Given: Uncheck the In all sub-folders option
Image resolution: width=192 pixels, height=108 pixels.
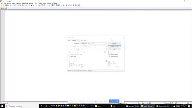Looking at the screenshot, I should coord(109,54).
